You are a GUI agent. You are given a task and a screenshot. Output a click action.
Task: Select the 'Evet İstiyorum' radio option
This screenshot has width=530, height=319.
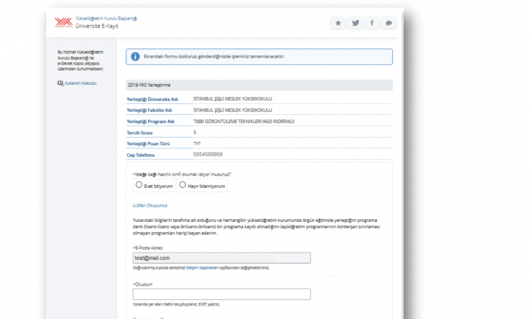point(139,185)
